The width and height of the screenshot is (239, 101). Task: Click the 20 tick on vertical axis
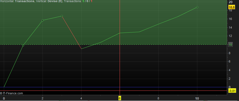[230, 2]
